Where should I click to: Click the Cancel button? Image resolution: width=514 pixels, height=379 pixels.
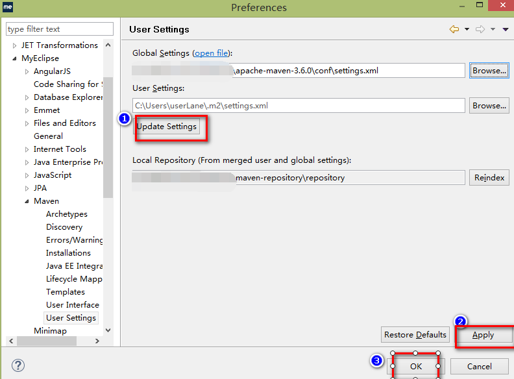click(x=479, y=366)
